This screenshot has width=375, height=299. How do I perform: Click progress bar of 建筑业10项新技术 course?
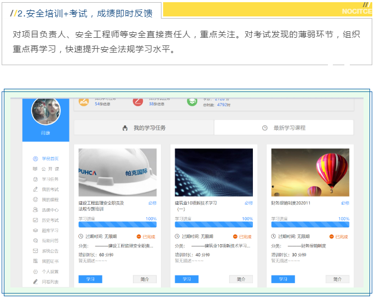214,225
